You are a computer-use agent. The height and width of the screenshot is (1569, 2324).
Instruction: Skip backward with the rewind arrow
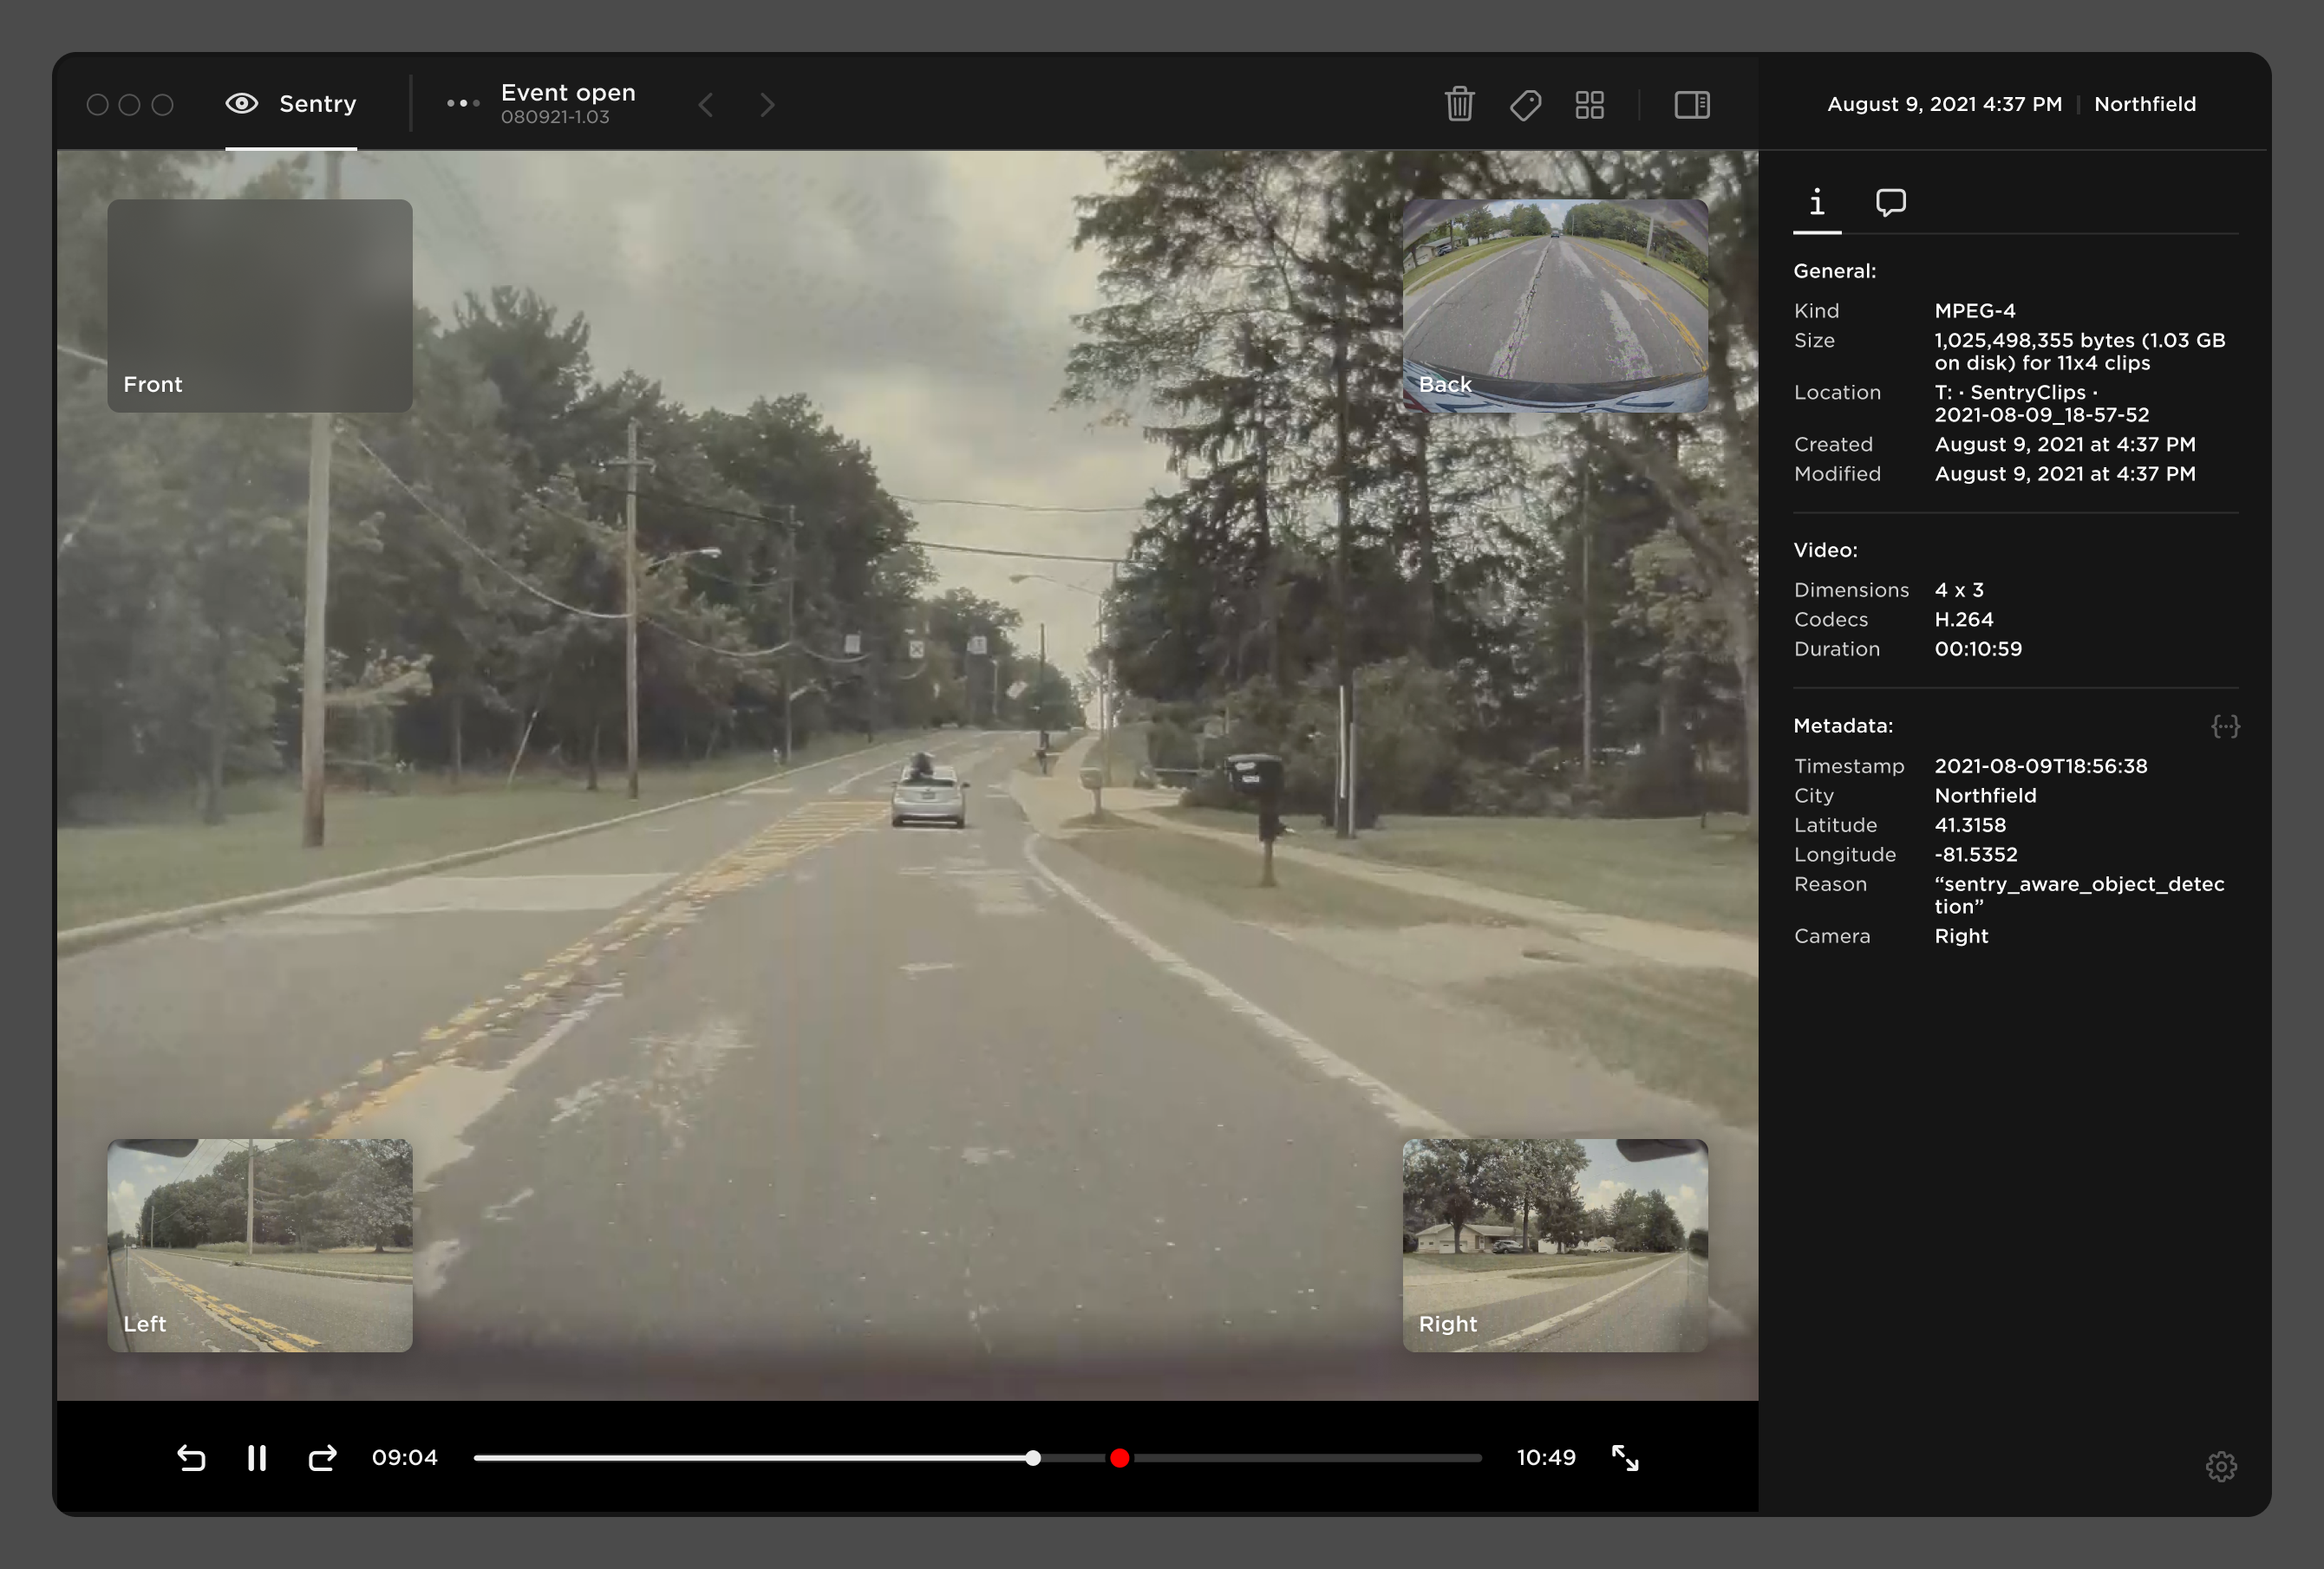(x=191, y=1458)
